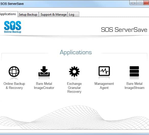Click the "Bare Metal ImageCreator" label

coord(44,86)
